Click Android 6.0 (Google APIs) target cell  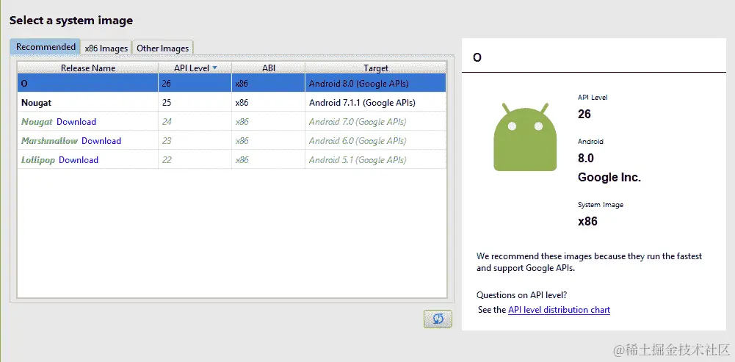click(x=376, y=141)
